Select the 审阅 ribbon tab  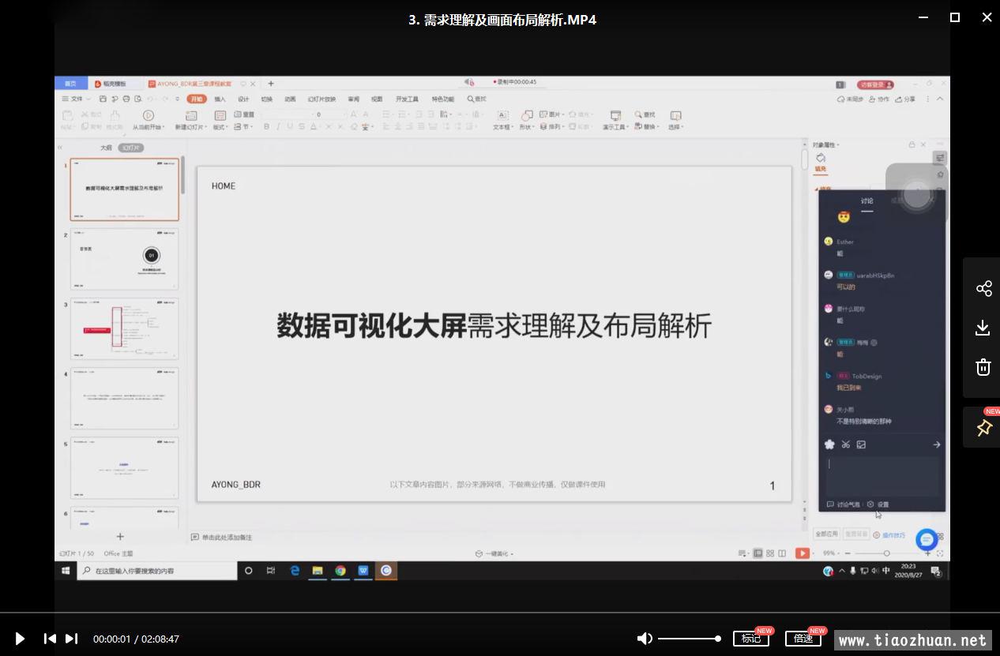point(354,99)
